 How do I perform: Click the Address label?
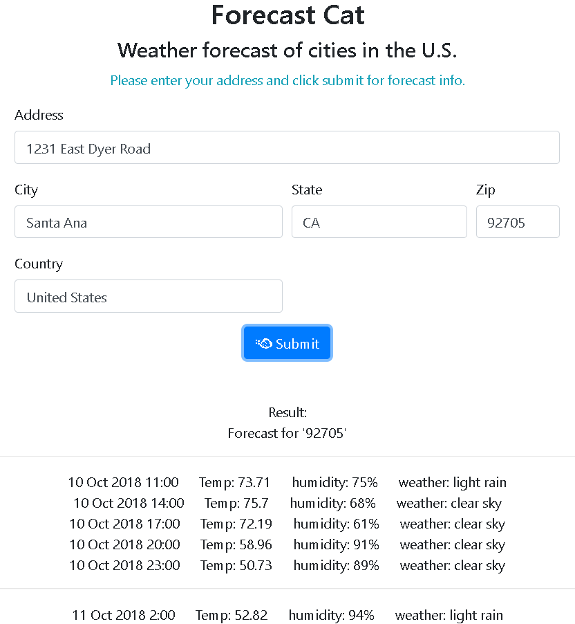click(39, 115)
